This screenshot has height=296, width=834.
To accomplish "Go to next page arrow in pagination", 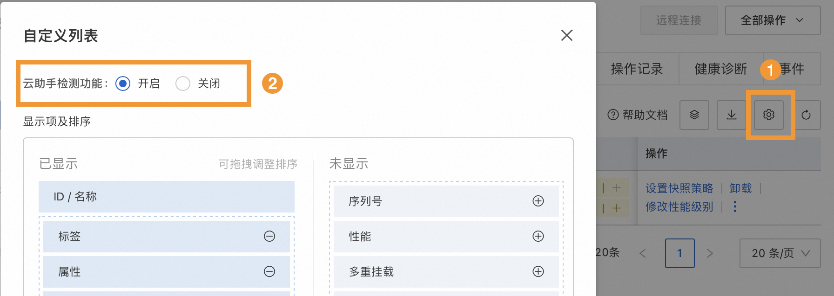I will [x=710, y=253].
